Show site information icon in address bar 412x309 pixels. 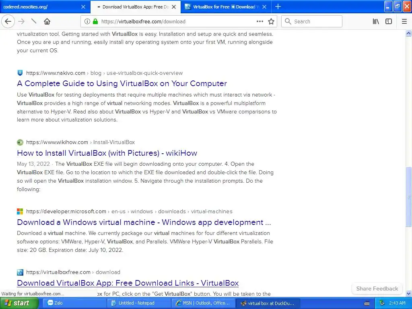tap(87, 21)
